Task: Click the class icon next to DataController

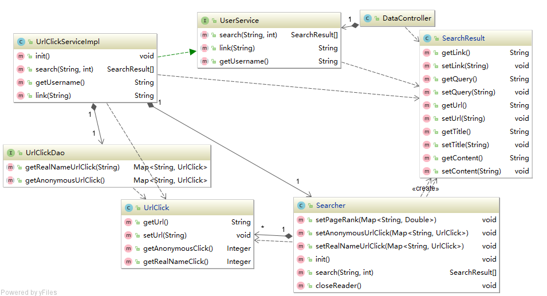Action: point(368,18)
